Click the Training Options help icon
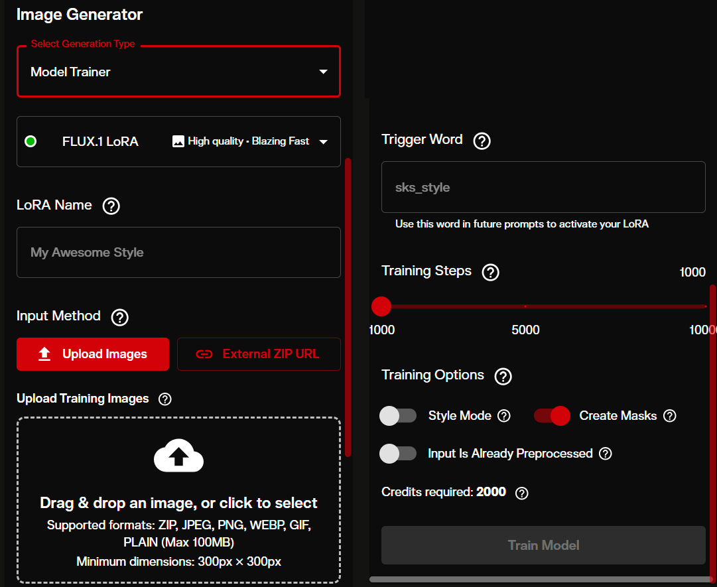The height and width of the screenshot is (587, 717). (503, 376)
